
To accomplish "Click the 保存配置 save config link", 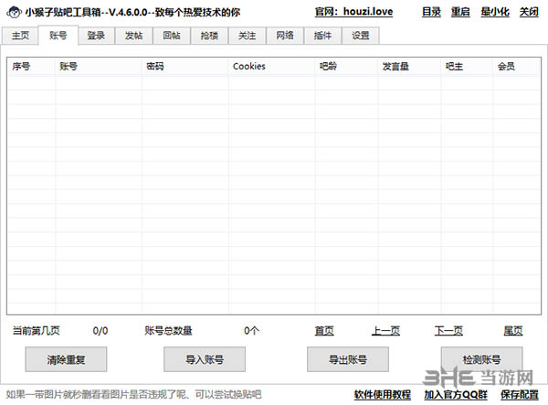I will click(520, 395).
